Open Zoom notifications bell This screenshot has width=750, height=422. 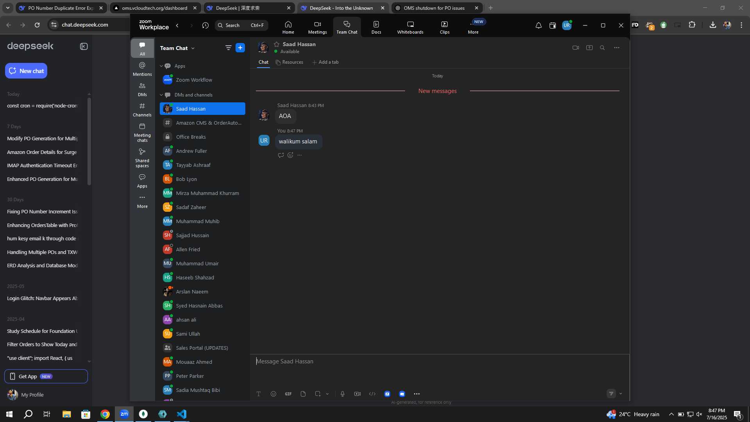point(538,25)
